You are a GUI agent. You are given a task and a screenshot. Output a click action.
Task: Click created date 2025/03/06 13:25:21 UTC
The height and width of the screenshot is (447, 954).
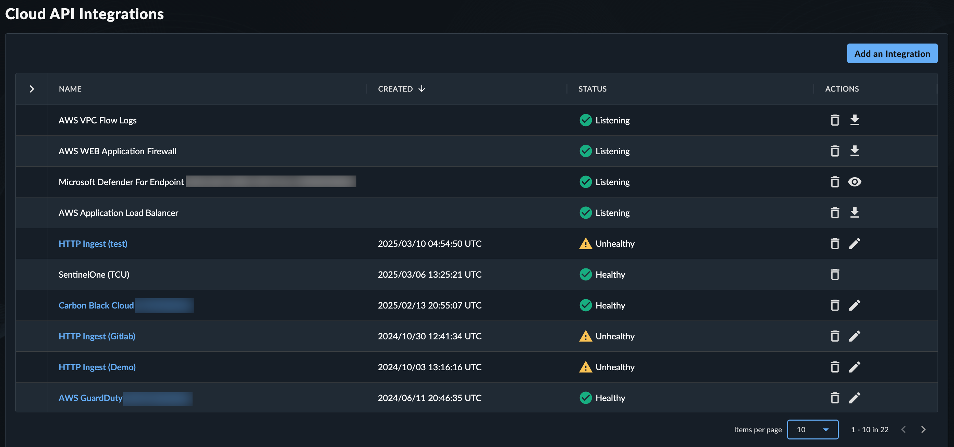coord(430,275)
